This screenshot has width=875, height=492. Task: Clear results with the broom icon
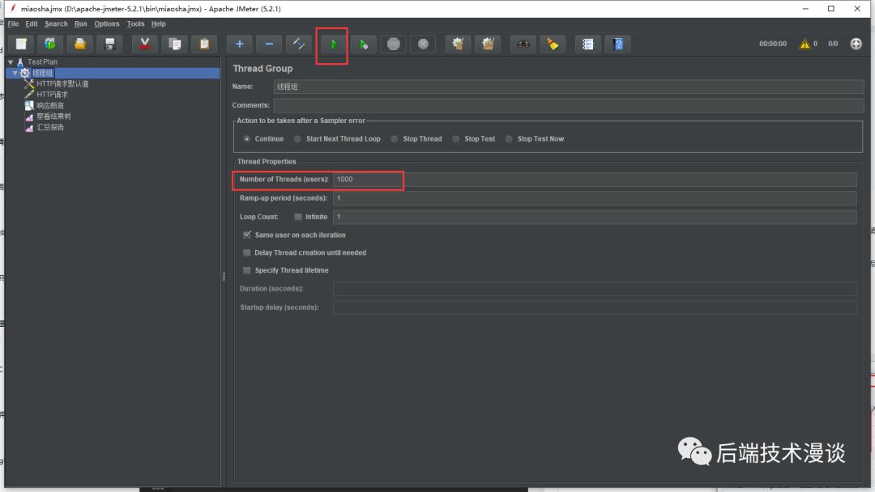tap(458, 44)
